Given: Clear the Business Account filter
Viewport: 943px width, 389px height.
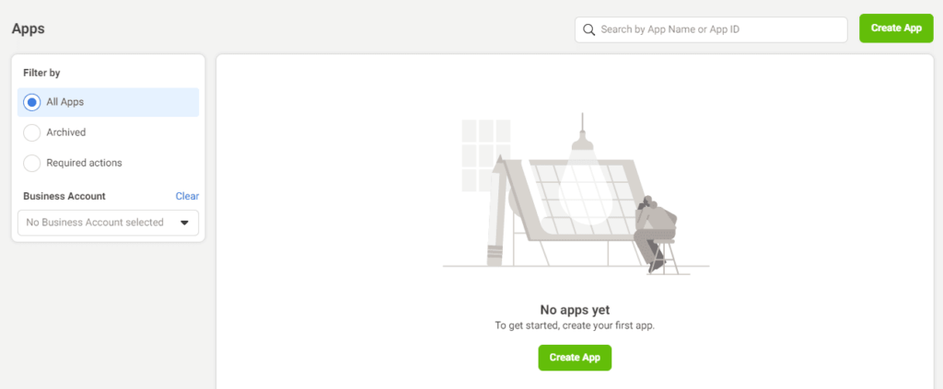Looking at the screenshot, I should click(187, 196).
